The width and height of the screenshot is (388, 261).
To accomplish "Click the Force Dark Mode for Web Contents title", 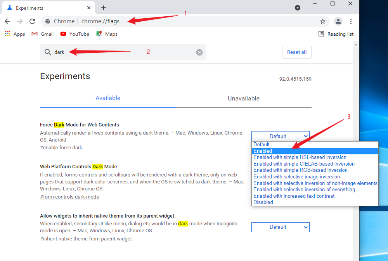I will click(x=80, y=125).
